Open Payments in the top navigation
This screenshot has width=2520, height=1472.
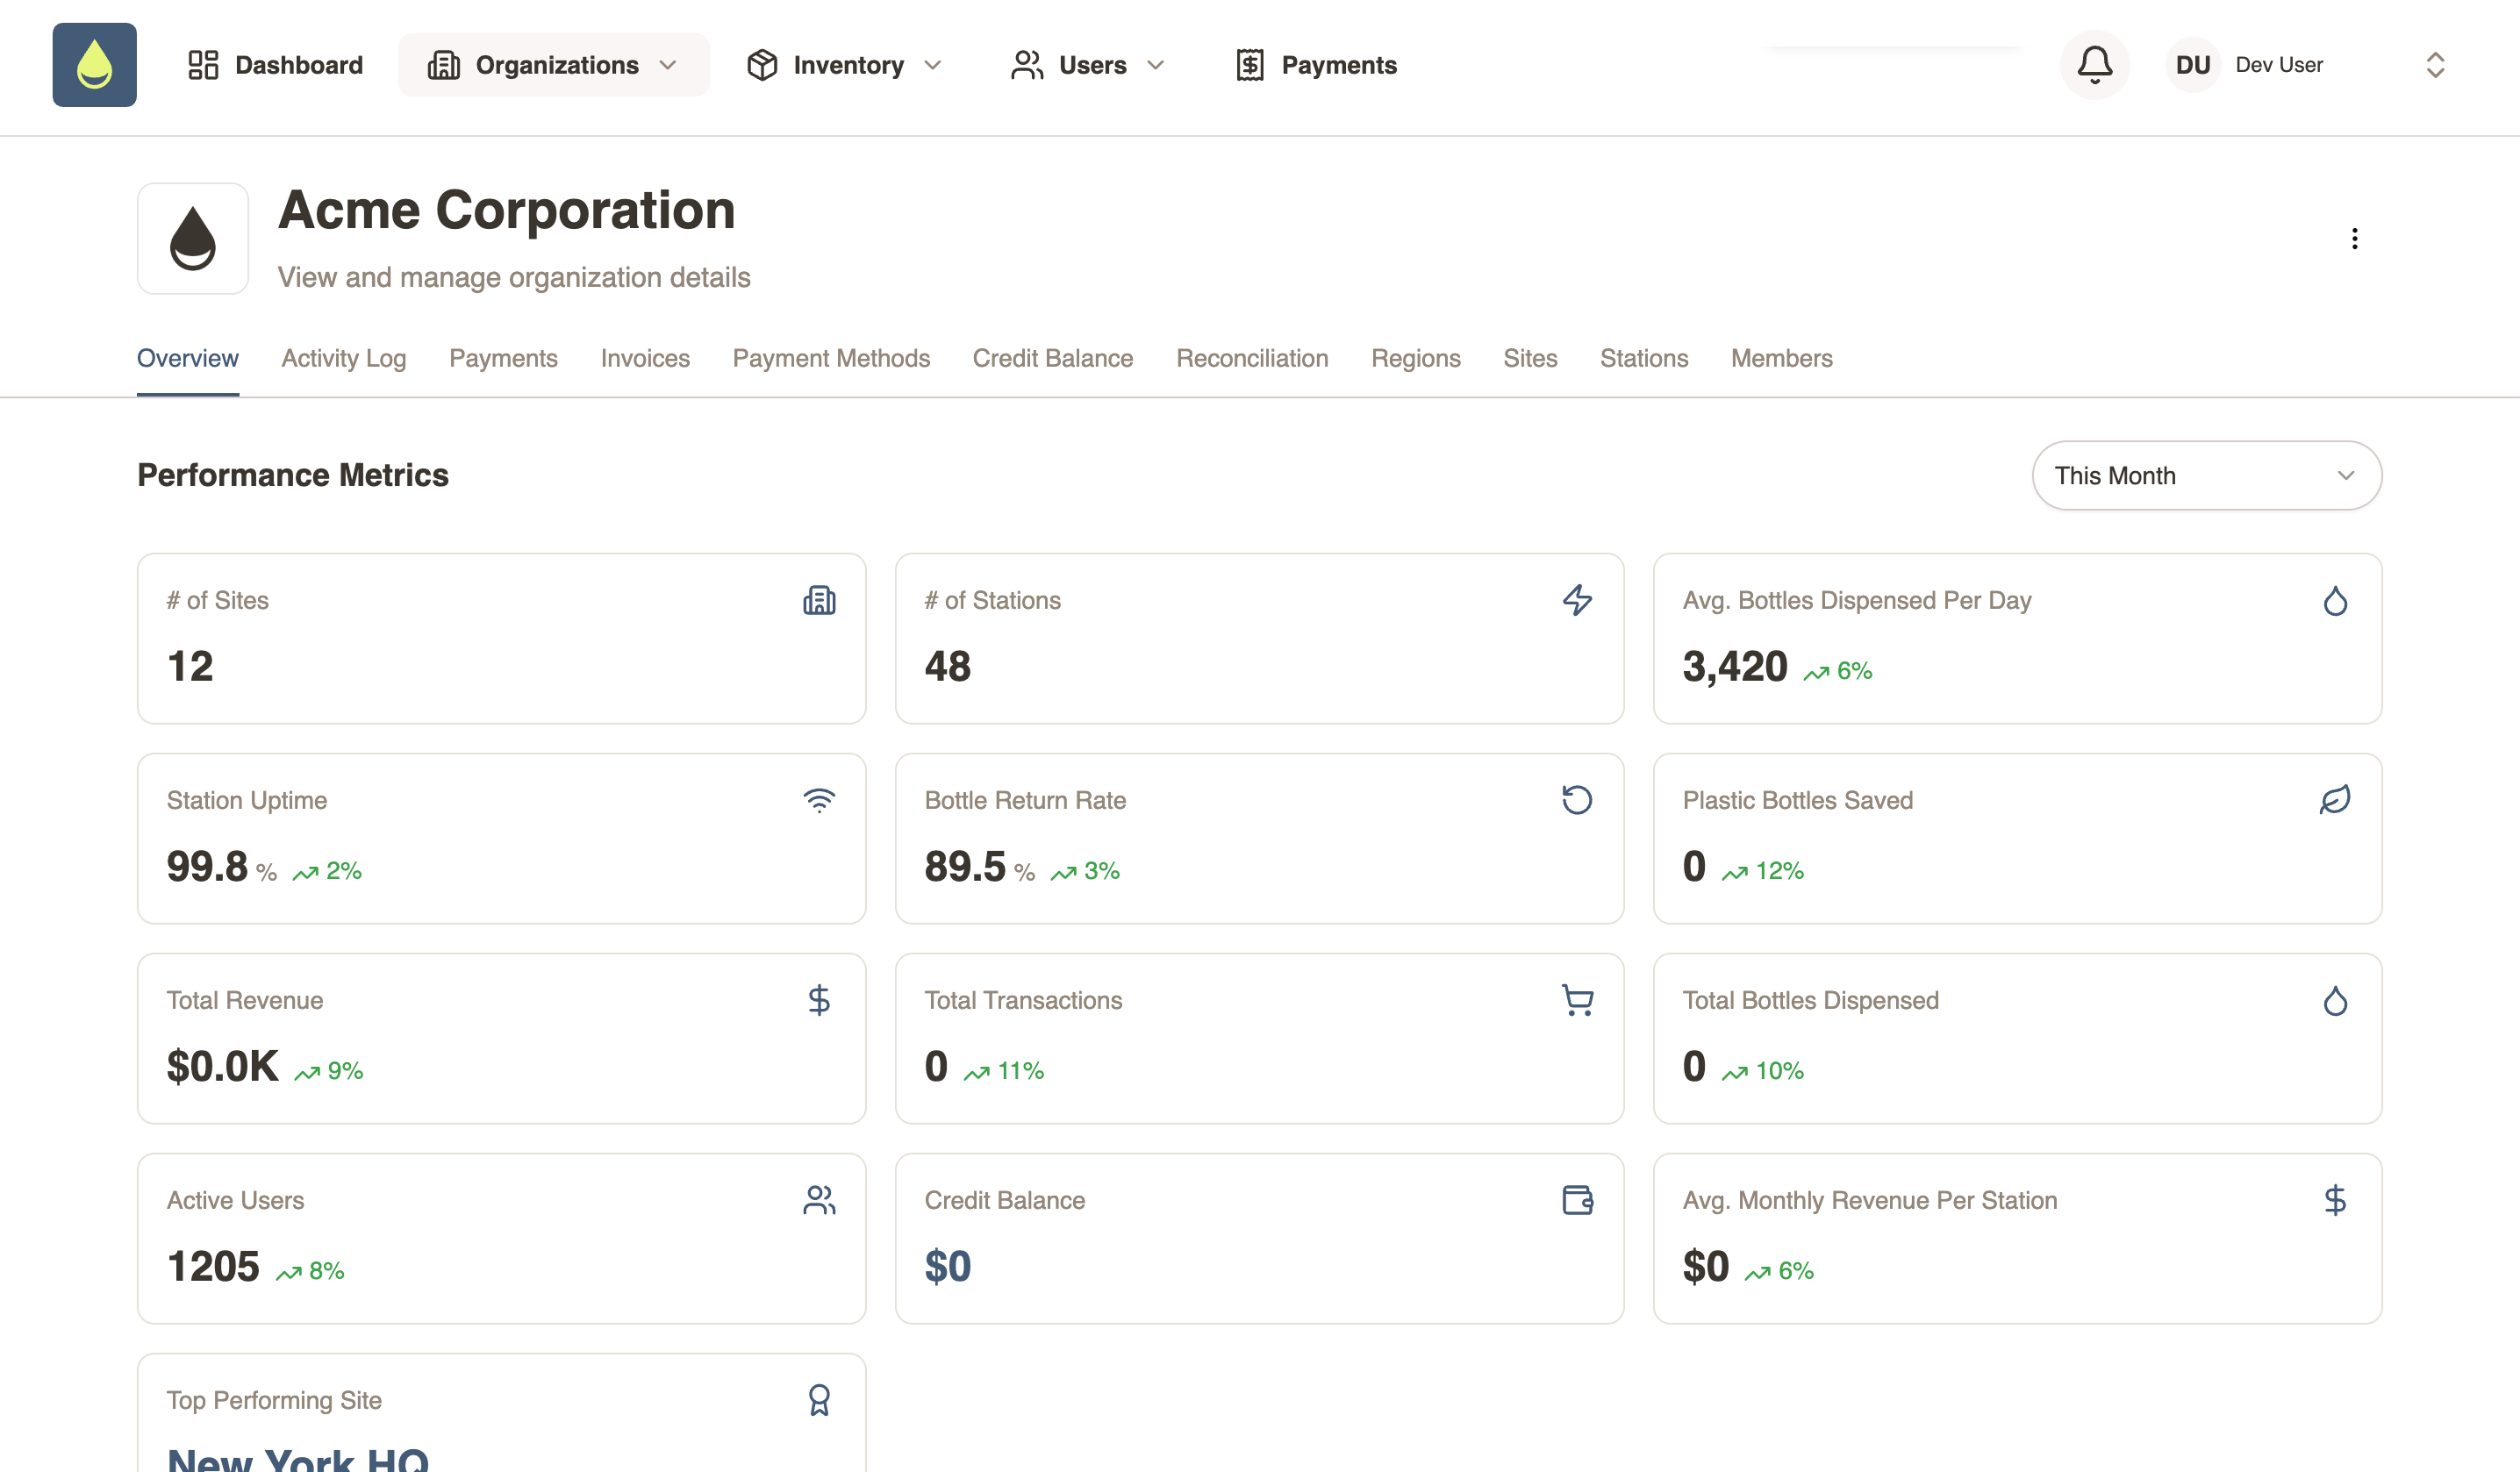pos(1316,65)
